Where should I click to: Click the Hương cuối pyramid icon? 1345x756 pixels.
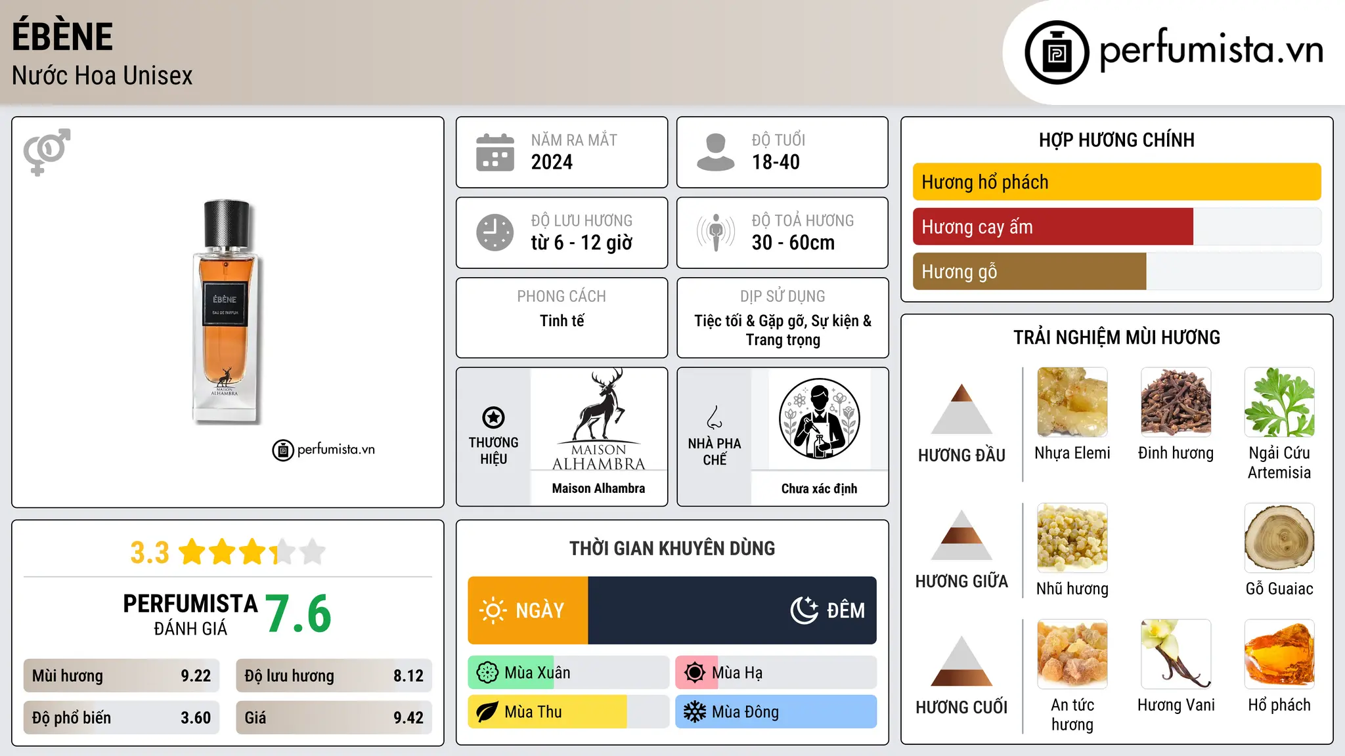(961, 660)
